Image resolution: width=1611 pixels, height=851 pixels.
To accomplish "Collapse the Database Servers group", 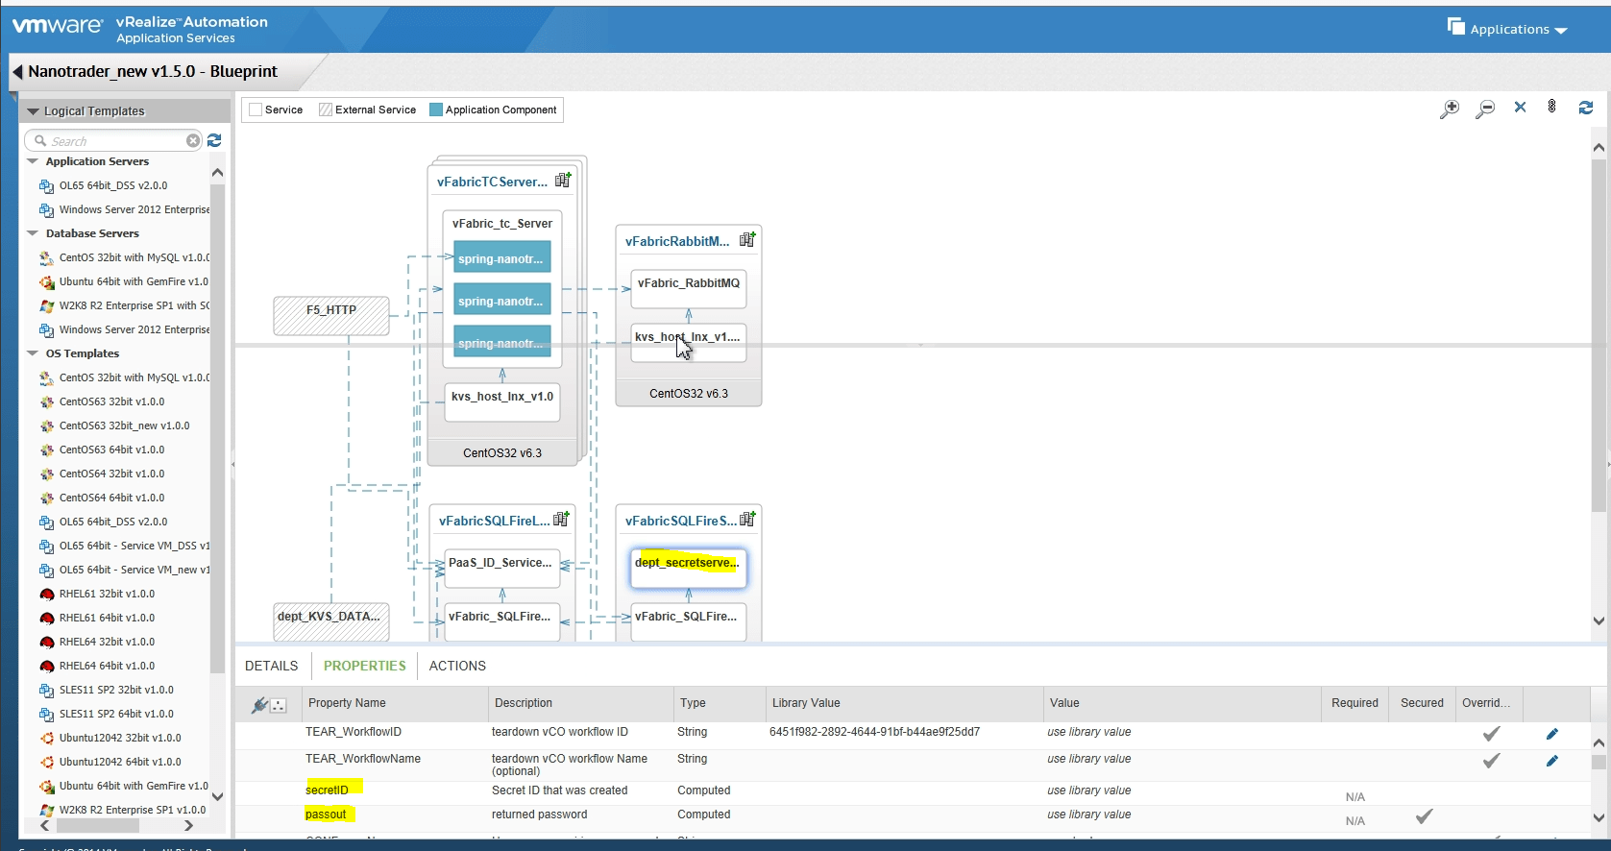I will tap(33, 233).
